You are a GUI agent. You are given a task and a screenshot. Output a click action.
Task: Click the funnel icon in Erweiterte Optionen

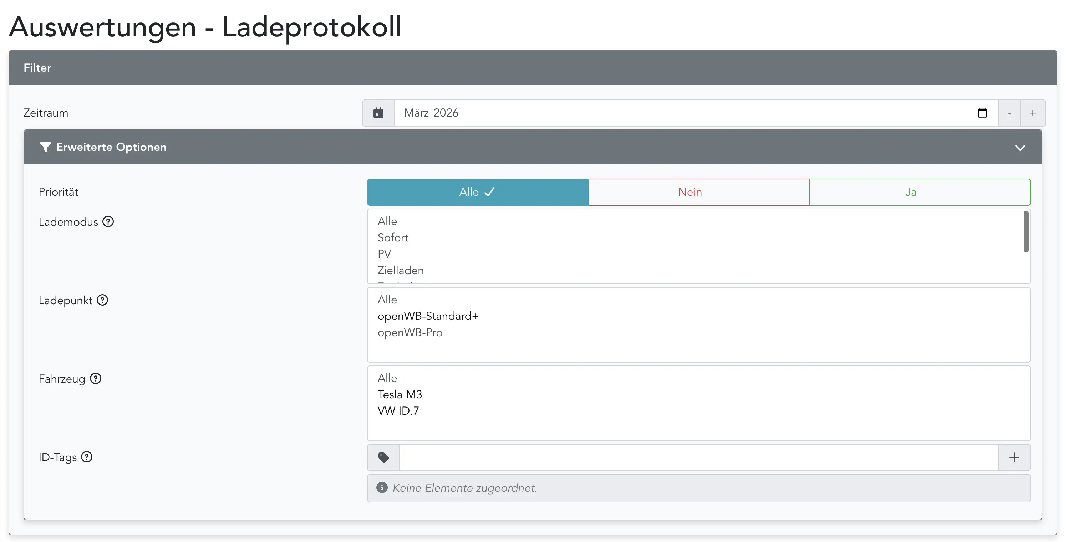point(45,147)
